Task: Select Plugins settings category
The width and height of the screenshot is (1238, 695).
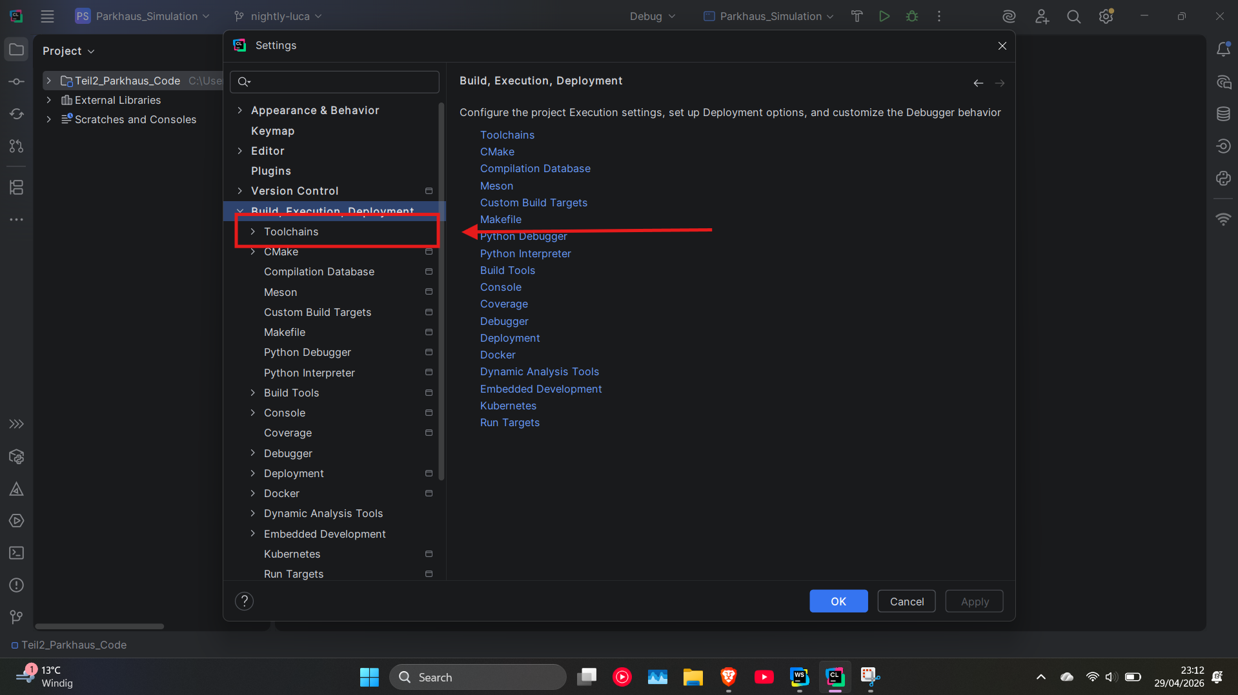Action: pyautogui.click(x=271, y=171)
